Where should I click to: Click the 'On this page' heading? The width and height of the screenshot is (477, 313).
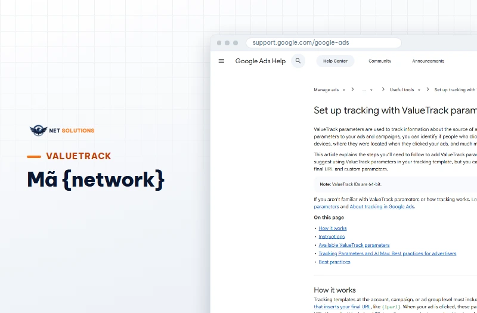(x=329, y=218)
